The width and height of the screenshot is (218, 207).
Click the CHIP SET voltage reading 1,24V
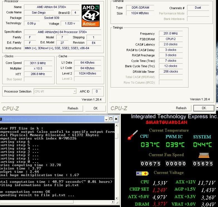[x=159, y=190]
